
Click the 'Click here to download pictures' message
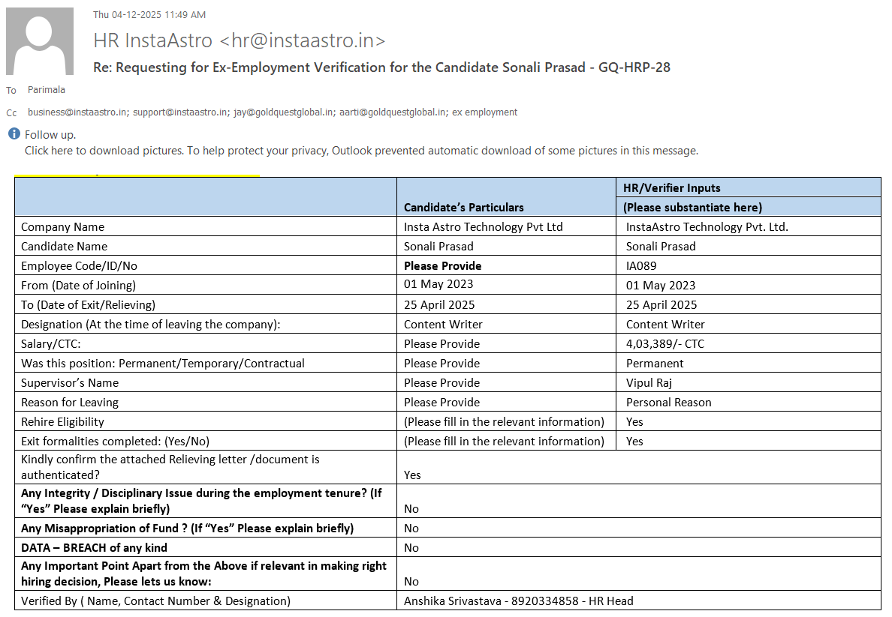361,151
